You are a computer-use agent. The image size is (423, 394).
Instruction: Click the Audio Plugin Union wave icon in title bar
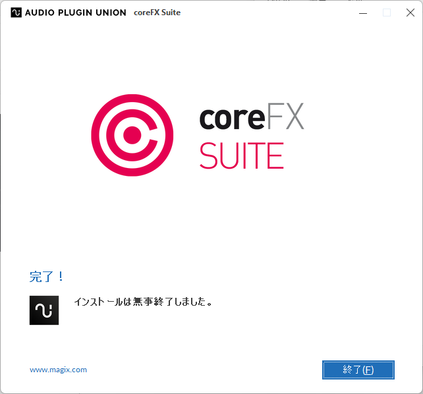[16, 13]
